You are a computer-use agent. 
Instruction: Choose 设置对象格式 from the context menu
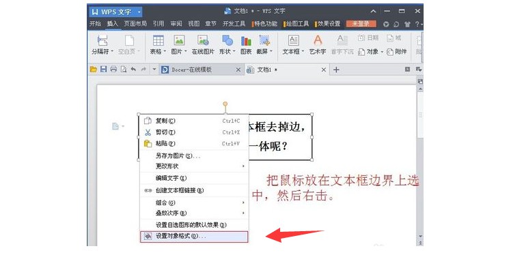[194, 236]
